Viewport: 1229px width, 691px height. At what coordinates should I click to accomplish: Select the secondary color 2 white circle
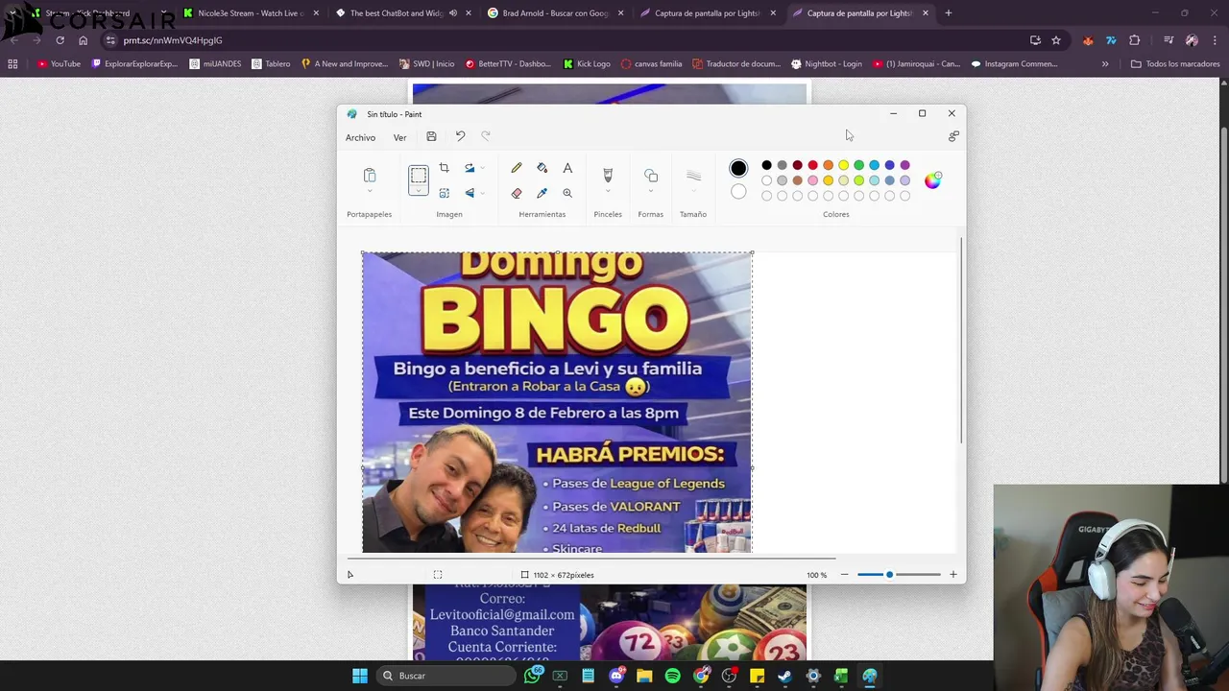pyautogui.click(x=738, y=192)
